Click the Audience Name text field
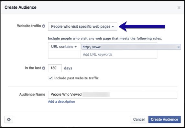The image size is (185, 128). point(113,95)
